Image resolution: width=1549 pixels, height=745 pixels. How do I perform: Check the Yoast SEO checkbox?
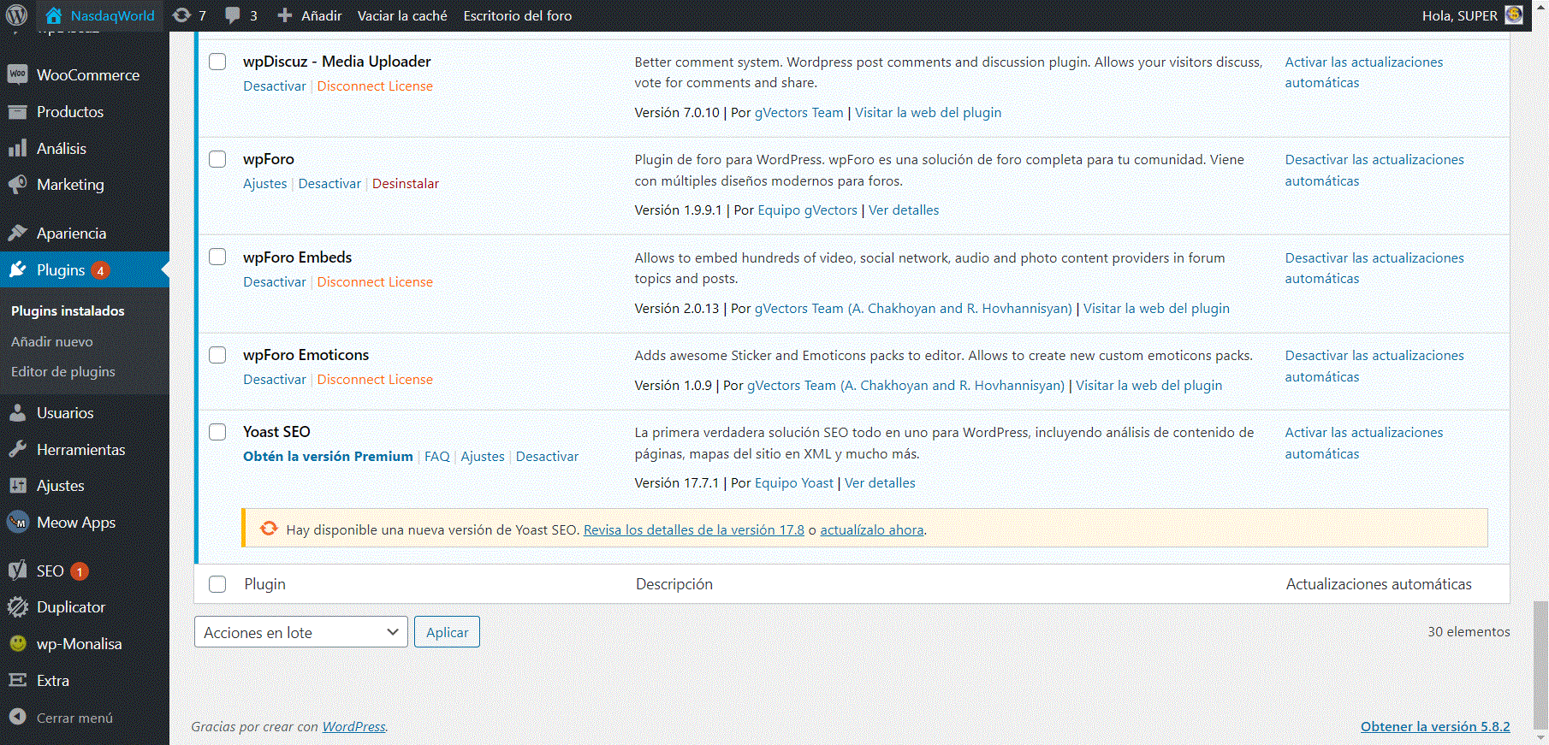click(x=217, y=432)
